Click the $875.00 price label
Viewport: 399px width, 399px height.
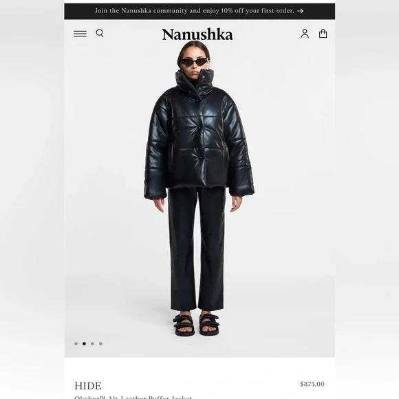(x=312, y=384)
